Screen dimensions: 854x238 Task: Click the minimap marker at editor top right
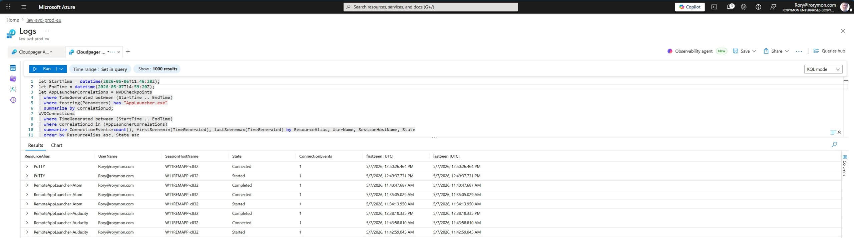click(846, 80)
